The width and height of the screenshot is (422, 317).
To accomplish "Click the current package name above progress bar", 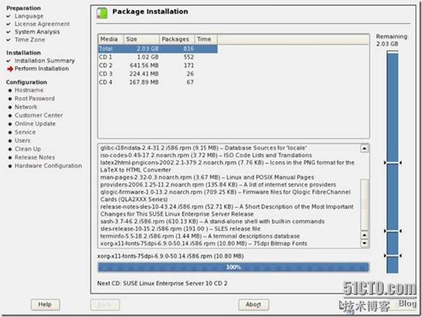I will coord(170,256).
